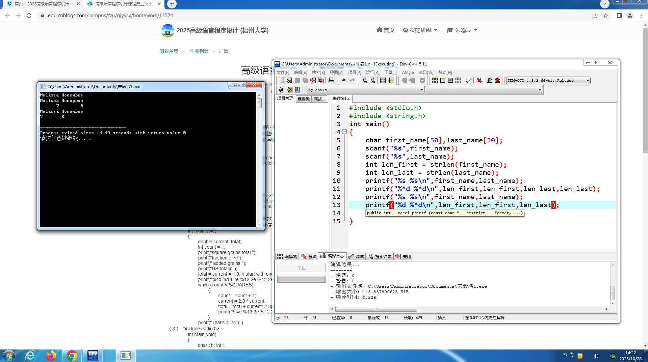The height and width of the screenshot is (362, 648).
Task: Click the 关闭 tab in the bottom panel
Action: click(x=403, y=256)
